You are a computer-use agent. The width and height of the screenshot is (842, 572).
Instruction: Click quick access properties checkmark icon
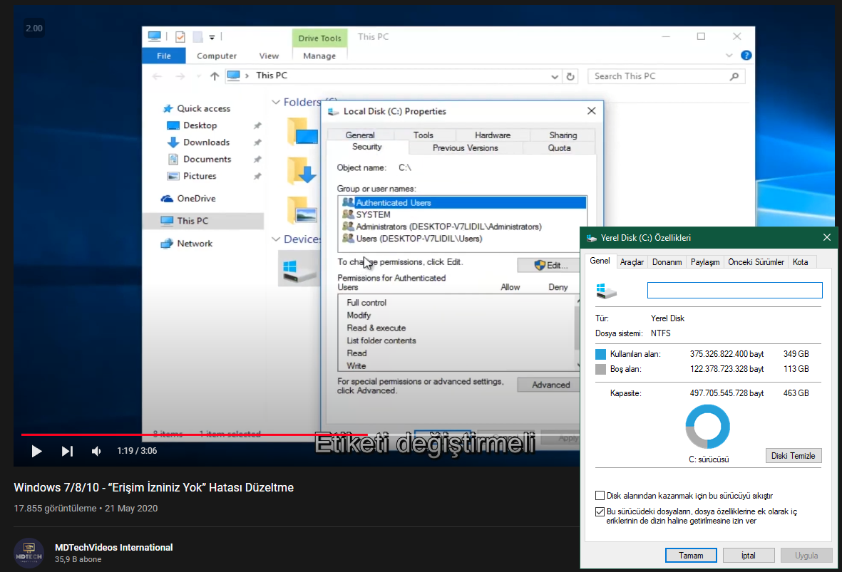point(180,36)
